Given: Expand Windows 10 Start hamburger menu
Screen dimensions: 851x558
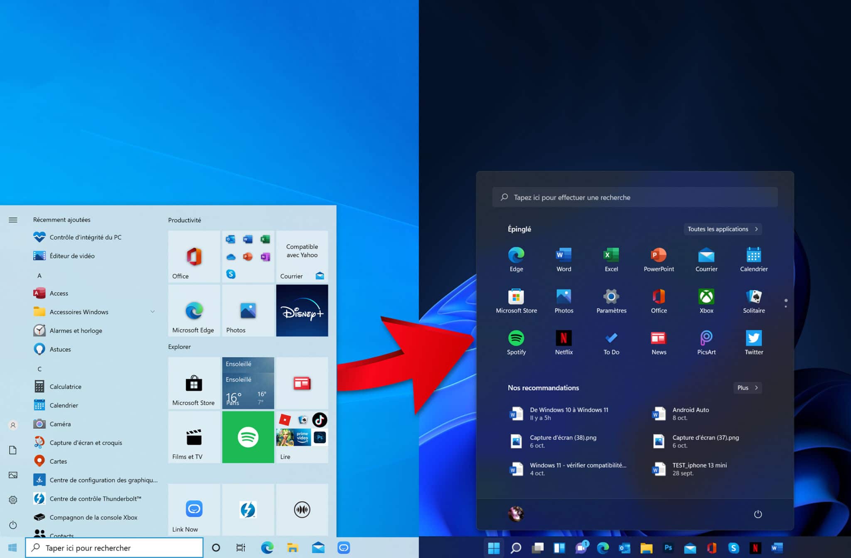Looking at the screenshot, I should [x=13, y=220].
